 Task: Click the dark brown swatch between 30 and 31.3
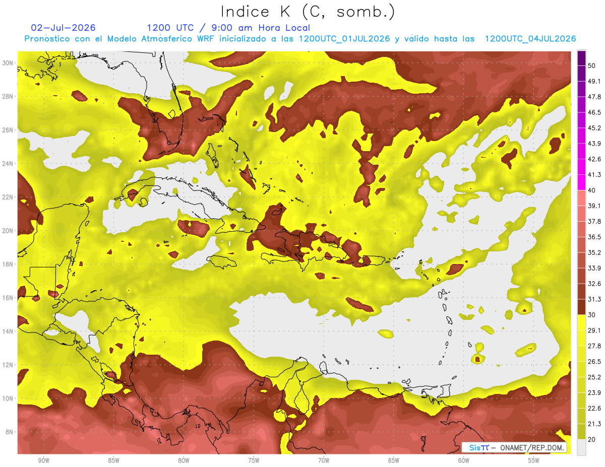[x=582, y=307]
